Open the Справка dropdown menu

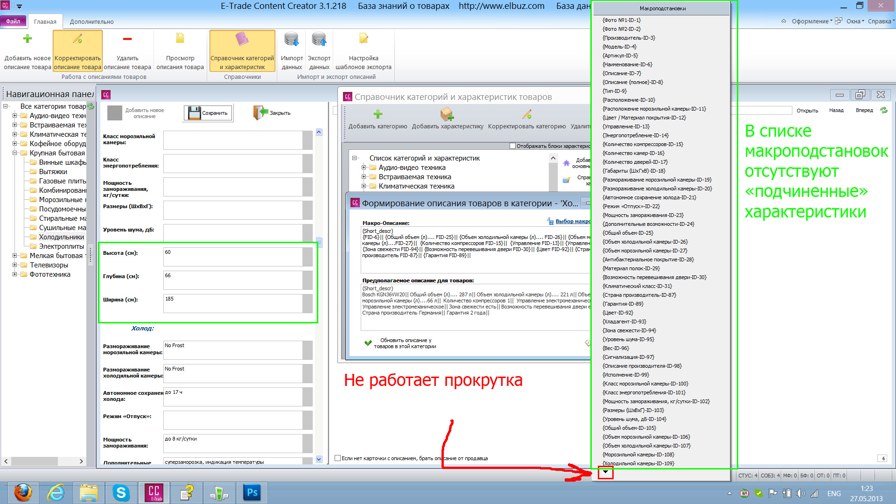881,21
